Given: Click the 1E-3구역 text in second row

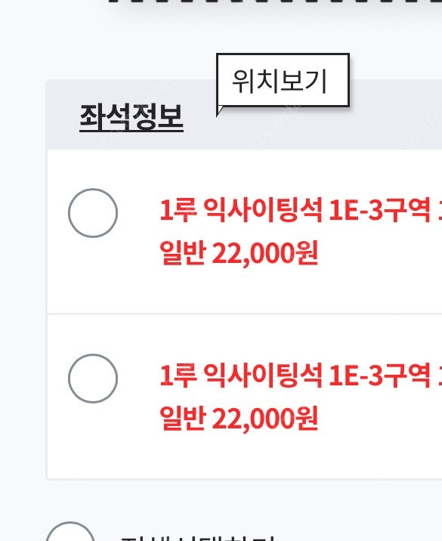Looking at the screenshot, I should tap(379, 375).
